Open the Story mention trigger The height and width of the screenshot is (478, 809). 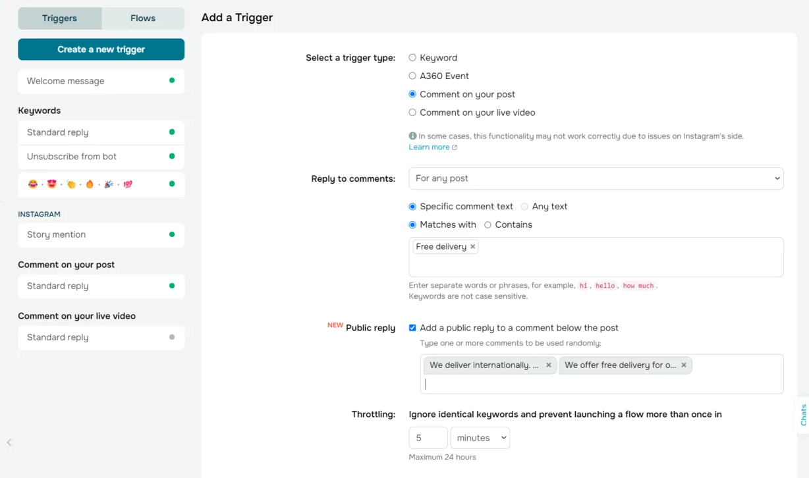(x=101, y=235)
